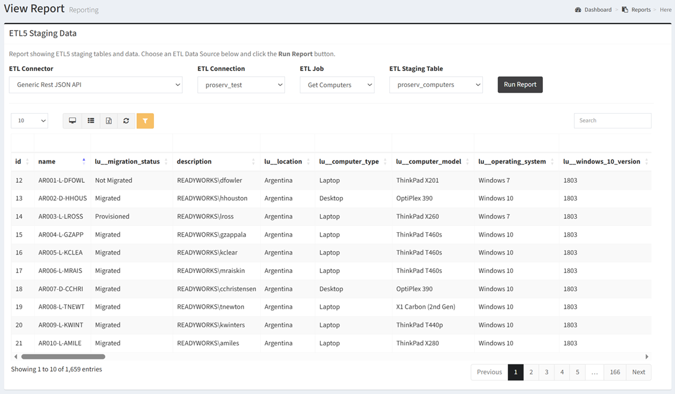Click the horizontal table scrollbar thumb
This screenshot has width=675, height=394.
point(63,356)
